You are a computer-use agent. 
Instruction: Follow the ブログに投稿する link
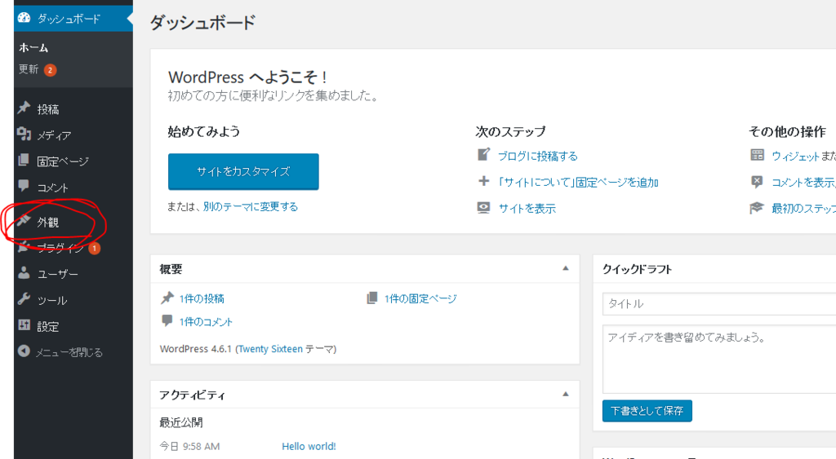point(538,156)
